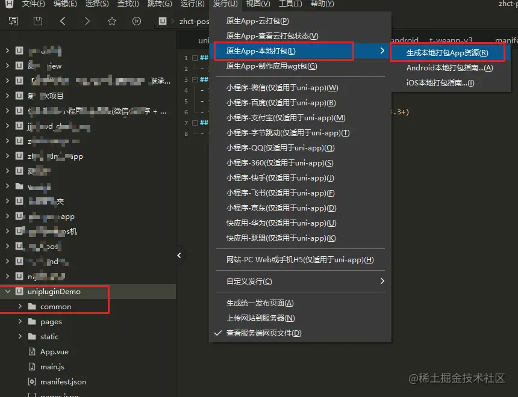Click the unipluginDemo project icon

tap(19, 291)
